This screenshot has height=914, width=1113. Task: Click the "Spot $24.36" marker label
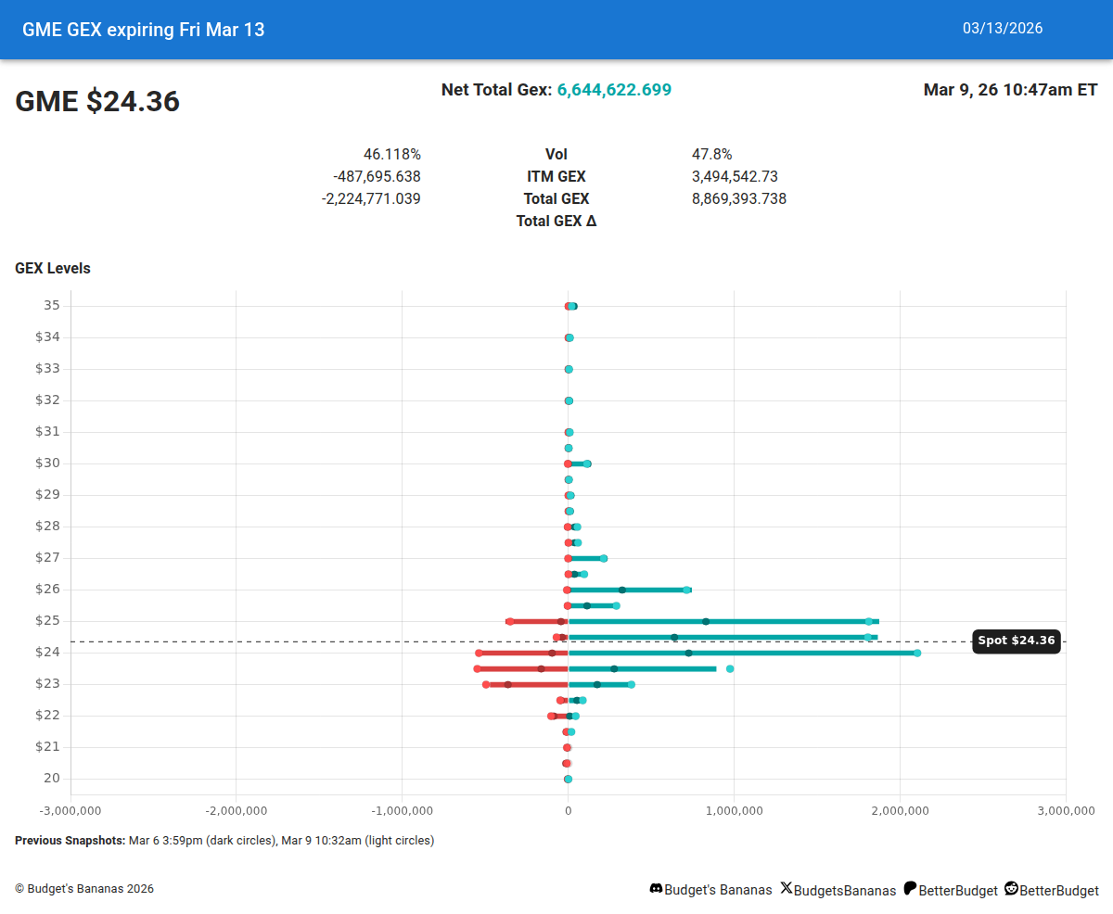click(x=1017, y=641)
